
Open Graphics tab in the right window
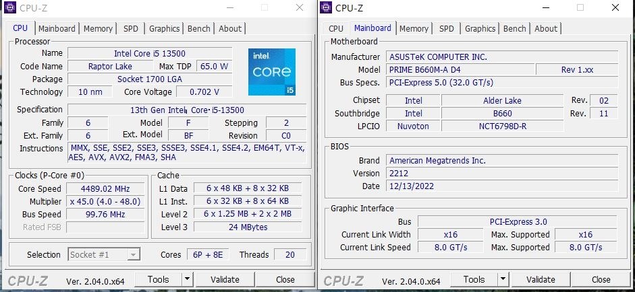(x=480, y=29)
